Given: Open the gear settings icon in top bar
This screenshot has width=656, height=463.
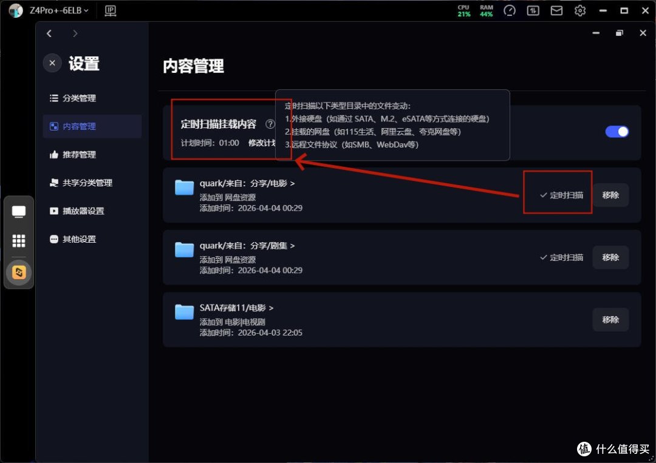Looking at the screenshot, I should pyautogui.click(x=580, y=10).
